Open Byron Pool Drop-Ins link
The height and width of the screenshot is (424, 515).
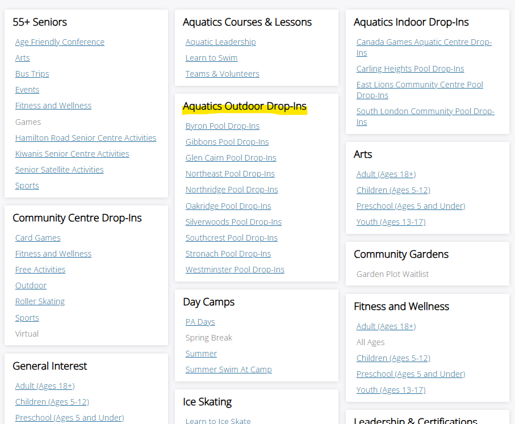(x=223, y=126)
